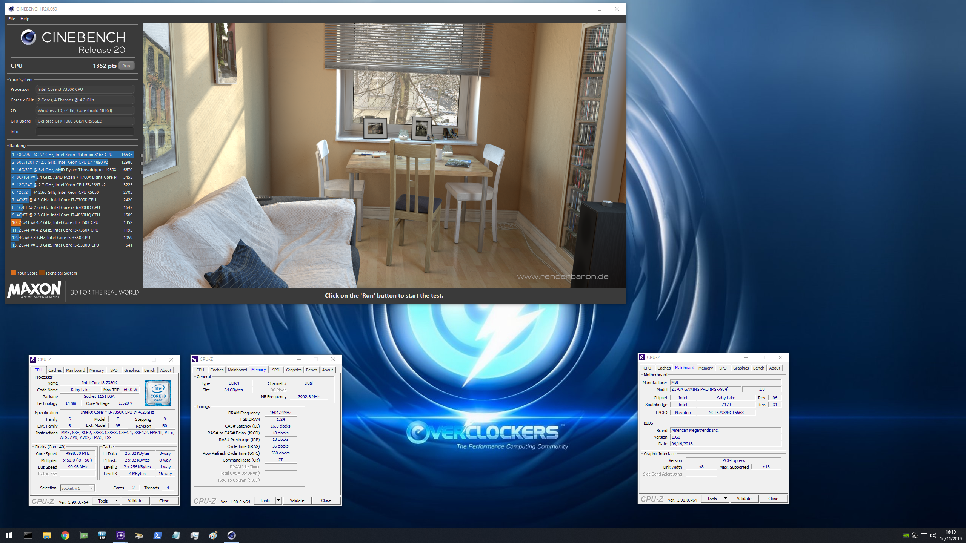Viewport: 966px width, 543px height.
Task: Switch to Caches tab in the CPU-Z CPU window
Action: [55, 370]
